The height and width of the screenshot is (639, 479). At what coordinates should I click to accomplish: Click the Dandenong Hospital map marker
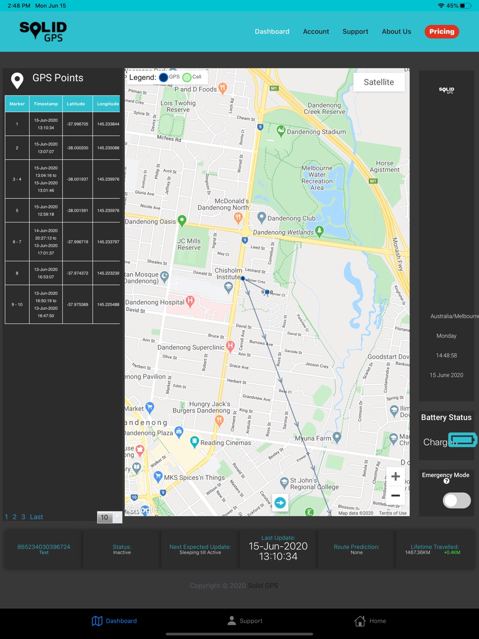pyautogui.click(x=190, y=301)
